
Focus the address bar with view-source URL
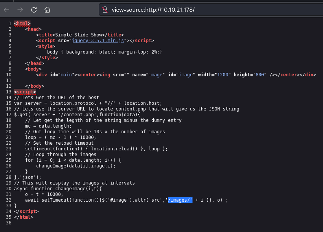point(190,9)
